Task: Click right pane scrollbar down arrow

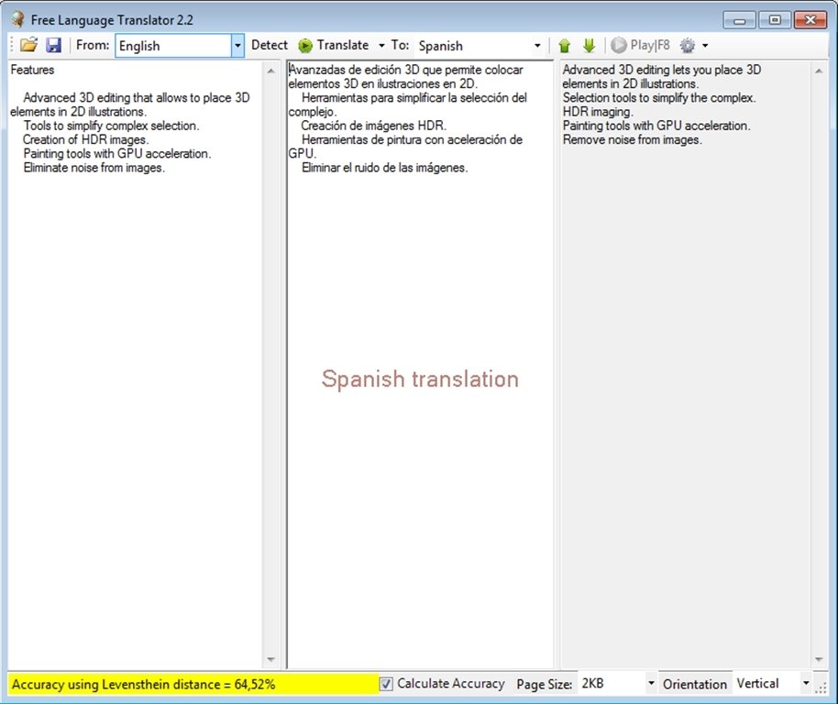Action: click(818, 660)
